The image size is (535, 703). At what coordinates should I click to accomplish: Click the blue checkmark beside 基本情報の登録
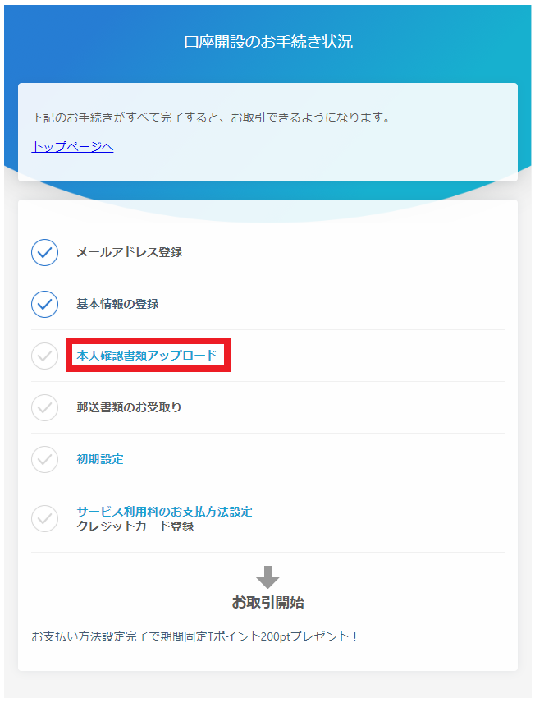(x=44, y=304)
